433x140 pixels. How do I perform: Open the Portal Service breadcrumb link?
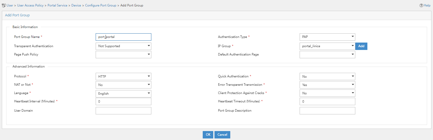[x=57, y=6]
